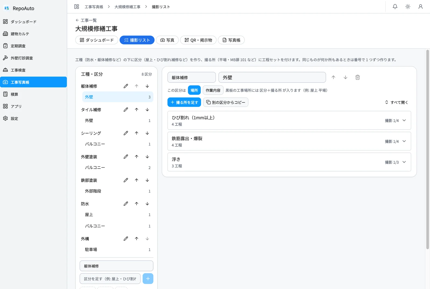Edit the タイル補修 work type
Screen dimensions: 430x289
(x=126, y=110)
